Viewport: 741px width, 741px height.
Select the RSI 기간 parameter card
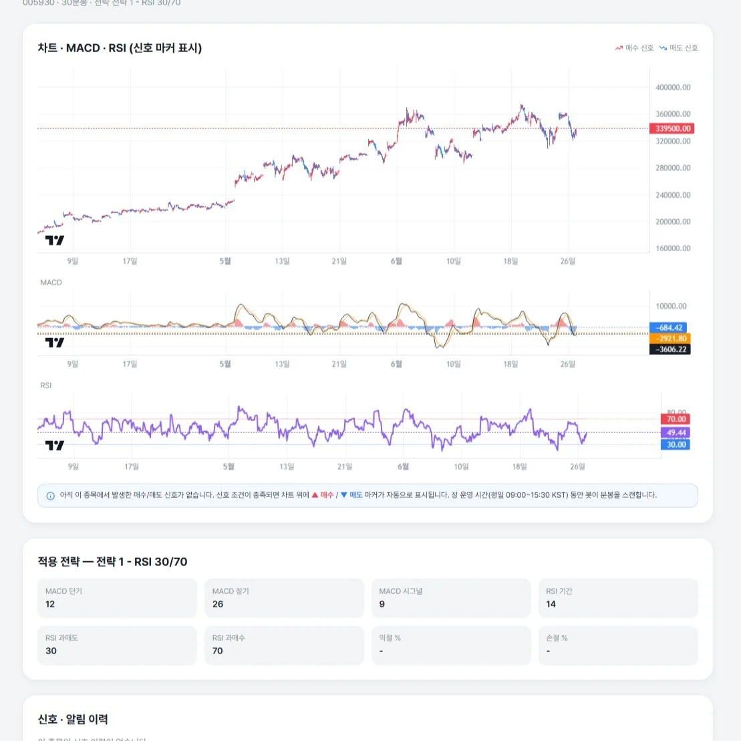point(618,598)
